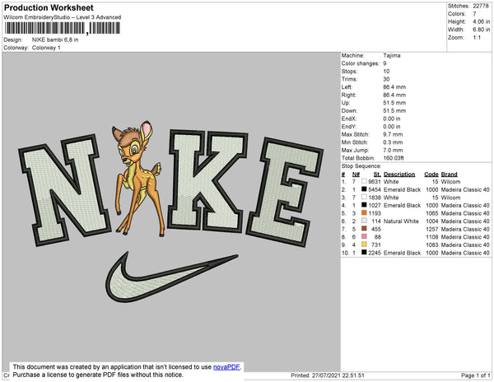Click the Natural White swatch in stop row 6
This screenshot has height=382, width=494.
364,221
